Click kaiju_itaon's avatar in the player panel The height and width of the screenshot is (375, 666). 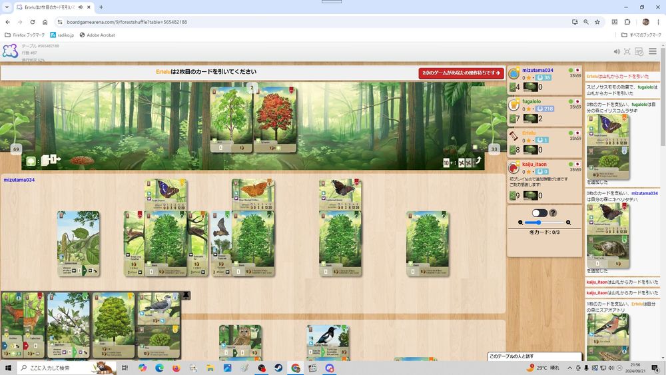click(513, 167)
